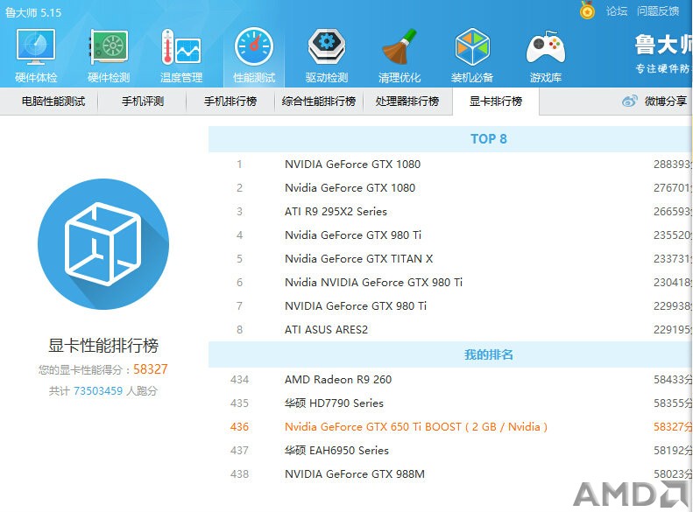Click the 58327 graphics score value

point(151,369)
